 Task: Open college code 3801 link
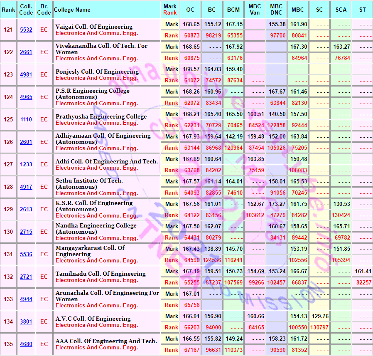pyautogui.click(x=26, y=322)
